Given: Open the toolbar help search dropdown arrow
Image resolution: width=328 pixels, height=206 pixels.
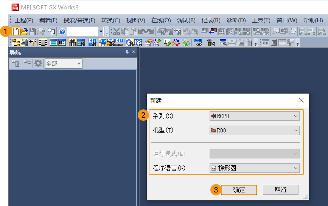Looking at the screenshot, I should 101,32.
